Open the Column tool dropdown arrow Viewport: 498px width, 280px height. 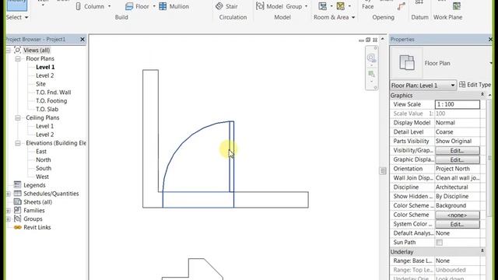pos(109,6)
